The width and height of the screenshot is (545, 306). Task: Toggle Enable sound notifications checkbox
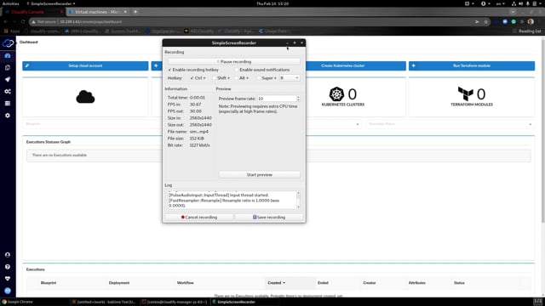[237, 70]
